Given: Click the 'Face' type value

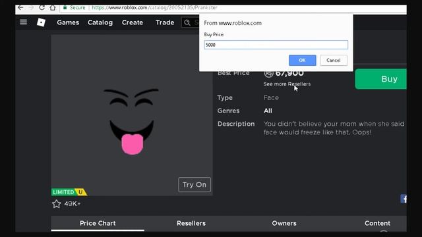Looking at the screenshot, I should pos(271,97).
